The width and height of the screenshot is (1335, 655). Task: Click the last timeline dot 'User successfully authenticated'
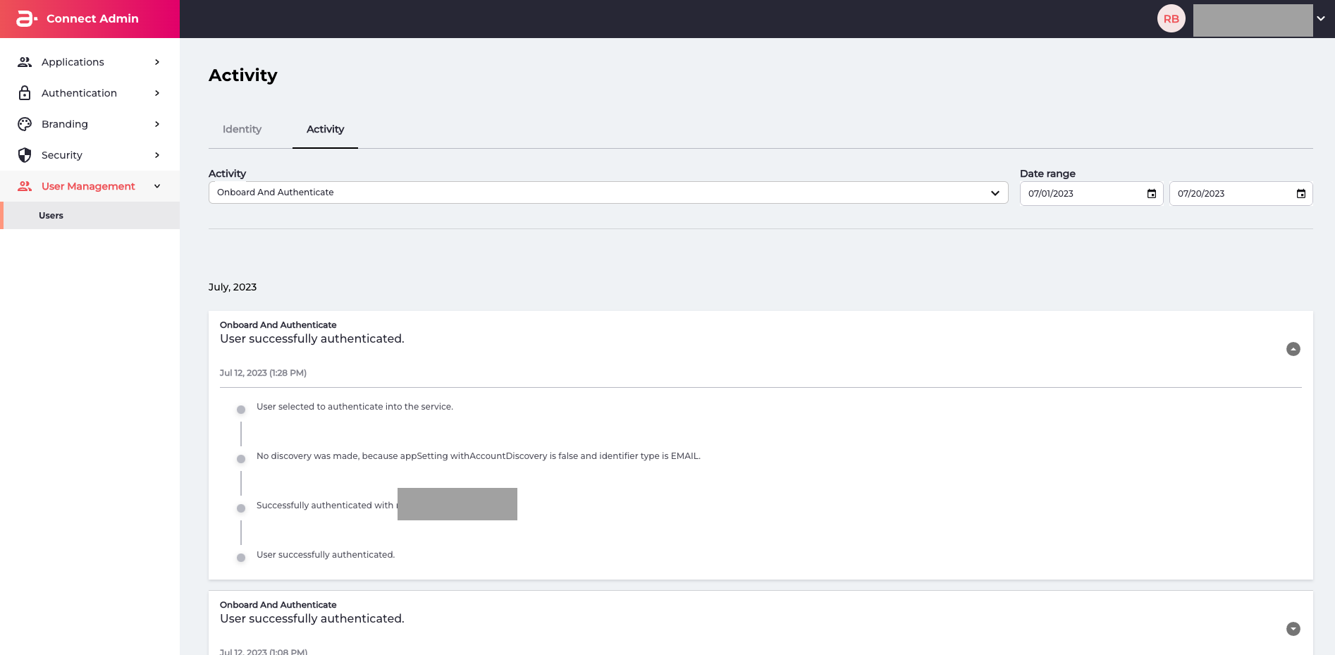pyautogui.click(x=241, y=558)
